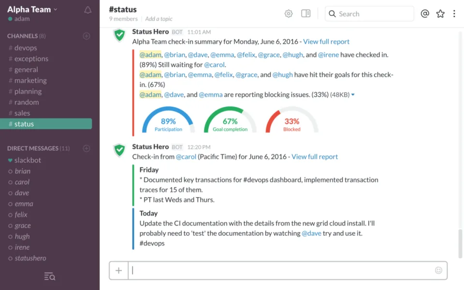The height and width of the screenshot is (290, 464).
Task: Click Status Hero avatar on 12:20 PM message
Action: click(119, 150)
